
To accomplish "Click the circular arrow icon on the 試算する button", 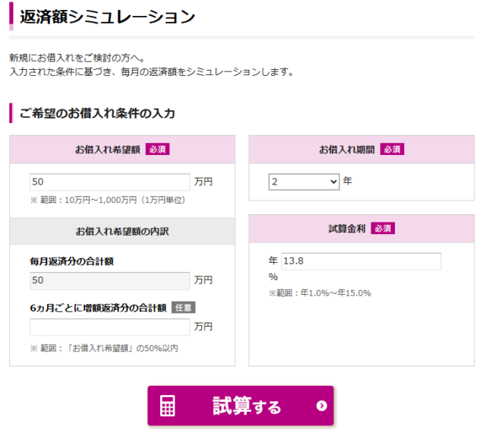I will [x=321, y=406].
